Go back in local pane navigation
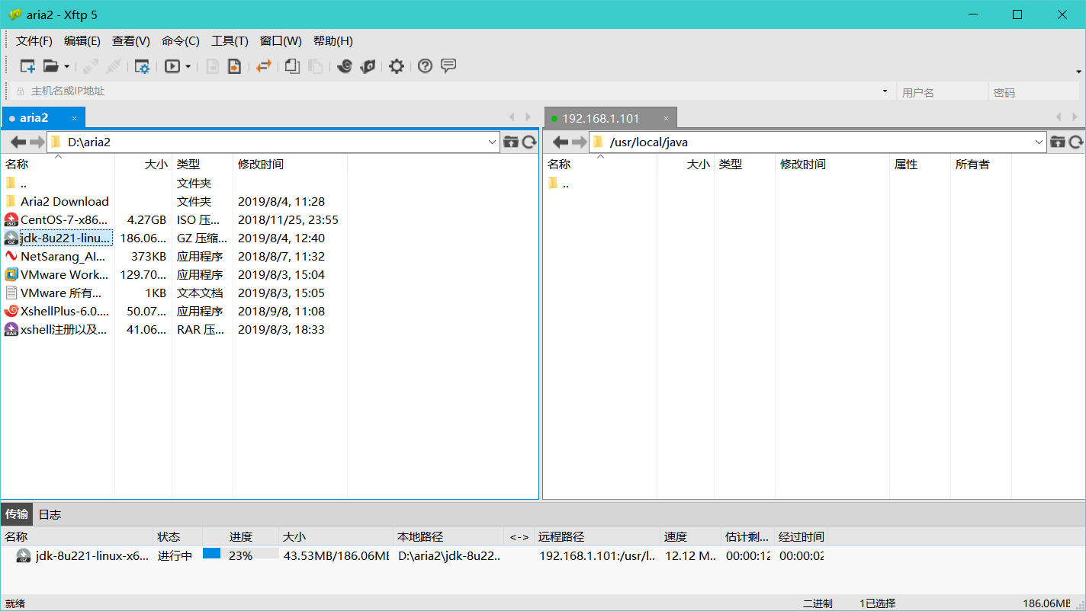 pos(18,142)
